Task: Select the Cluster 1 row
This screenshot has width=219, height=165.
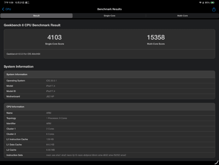Action: click(109, 129)
